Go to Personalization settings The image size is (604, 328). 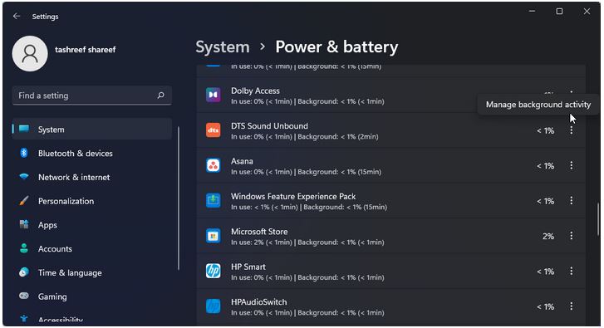tap(92, 201)
